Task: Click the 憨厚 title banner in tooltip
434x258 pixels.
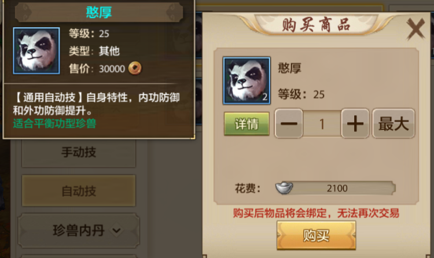Action: 99,12
